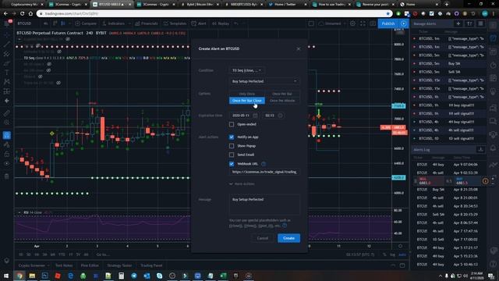The height and width of the screenshot is (281, 499).
Task: Open chart settings gear icon
Action: tap(352, 23)
